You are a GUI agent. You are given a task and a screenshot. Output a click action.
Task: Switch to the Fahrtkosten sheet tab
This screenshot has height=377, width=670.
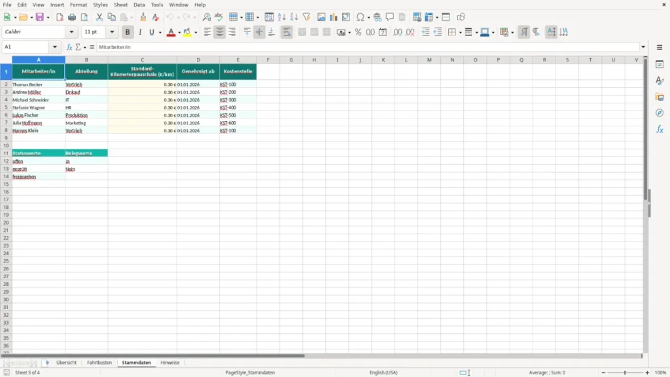(99, 363)
